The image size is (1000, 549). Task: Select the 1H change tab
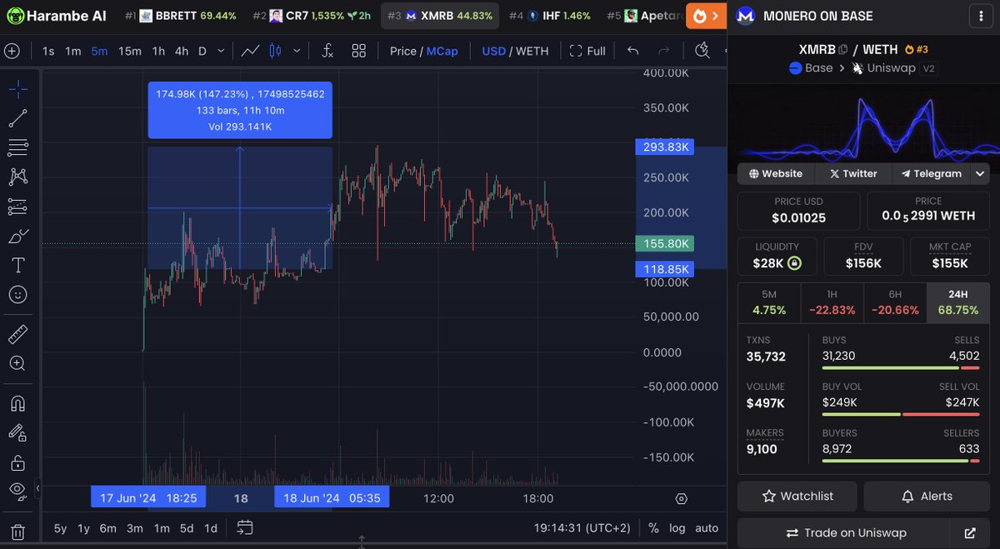(x=832, y=302)
